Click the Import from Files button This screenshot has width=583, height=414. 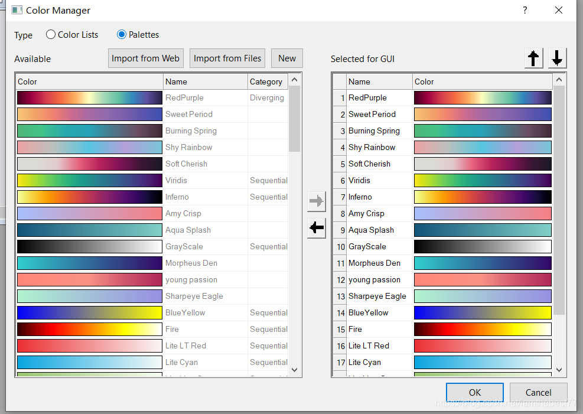[227, 58]
